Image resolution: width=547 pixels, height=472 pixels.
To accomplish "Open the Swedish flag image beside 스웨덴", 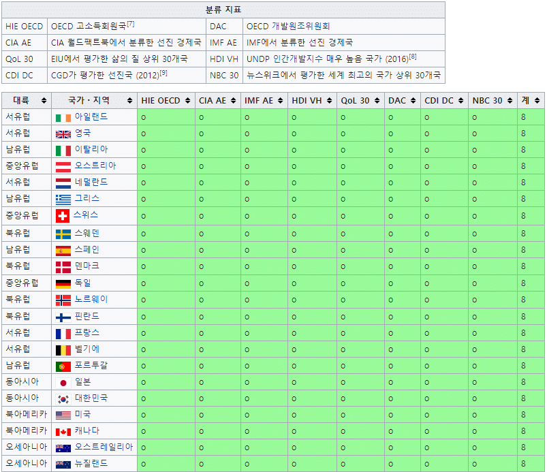I will 63,234.
